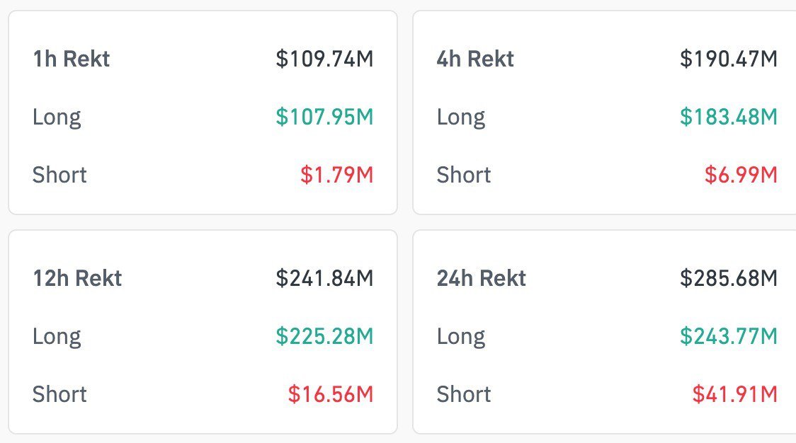Viewport: 796px width, 443px height.
Task: Click the green $183.48M long amount
Action: point(728,117)
